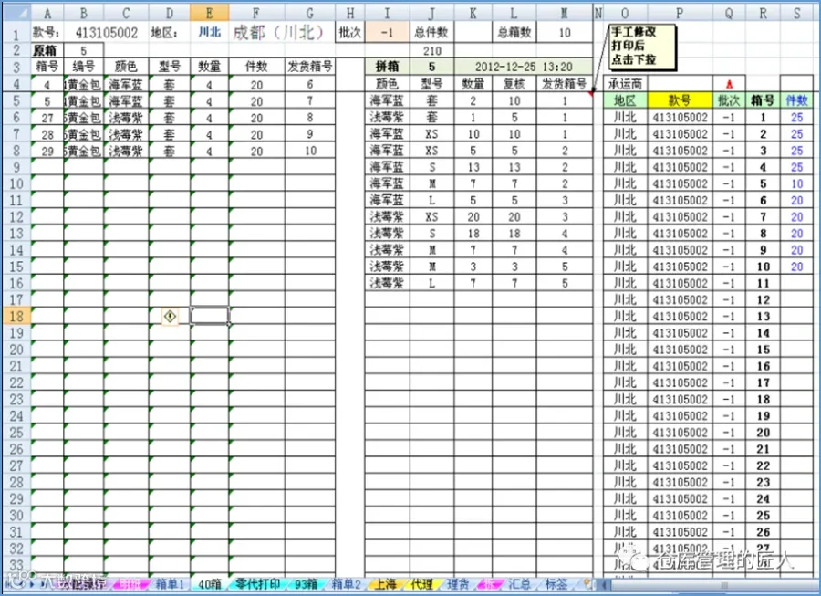Click the error warning smart tag in row 18
Viewport: 821px width, 596px height.
pos(170,317)
